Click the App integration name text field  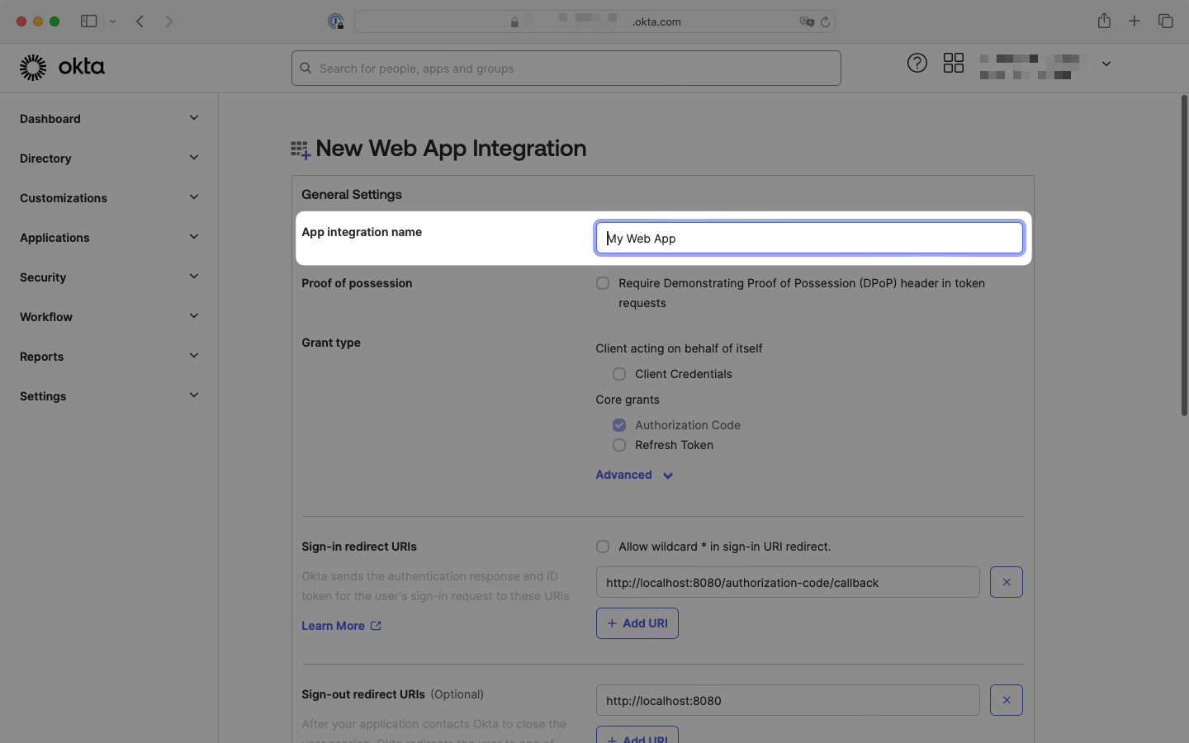point(808,238)
